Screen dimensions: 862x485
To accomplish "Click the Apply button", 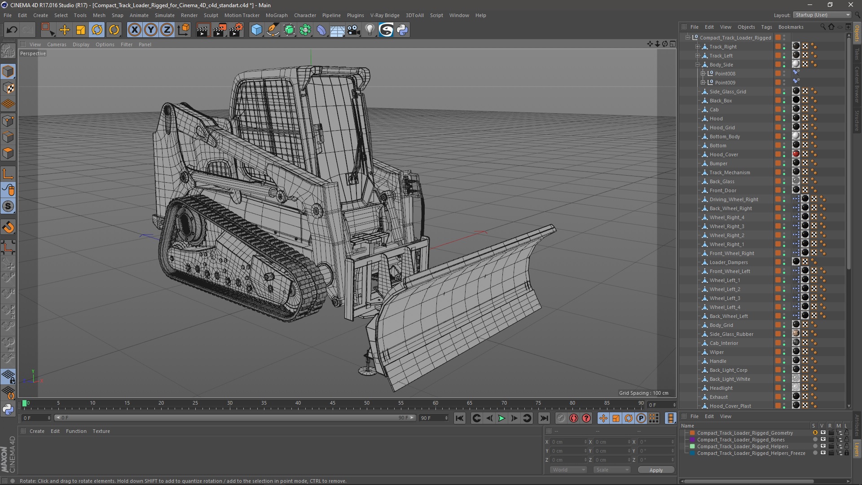I will [656, 470].
